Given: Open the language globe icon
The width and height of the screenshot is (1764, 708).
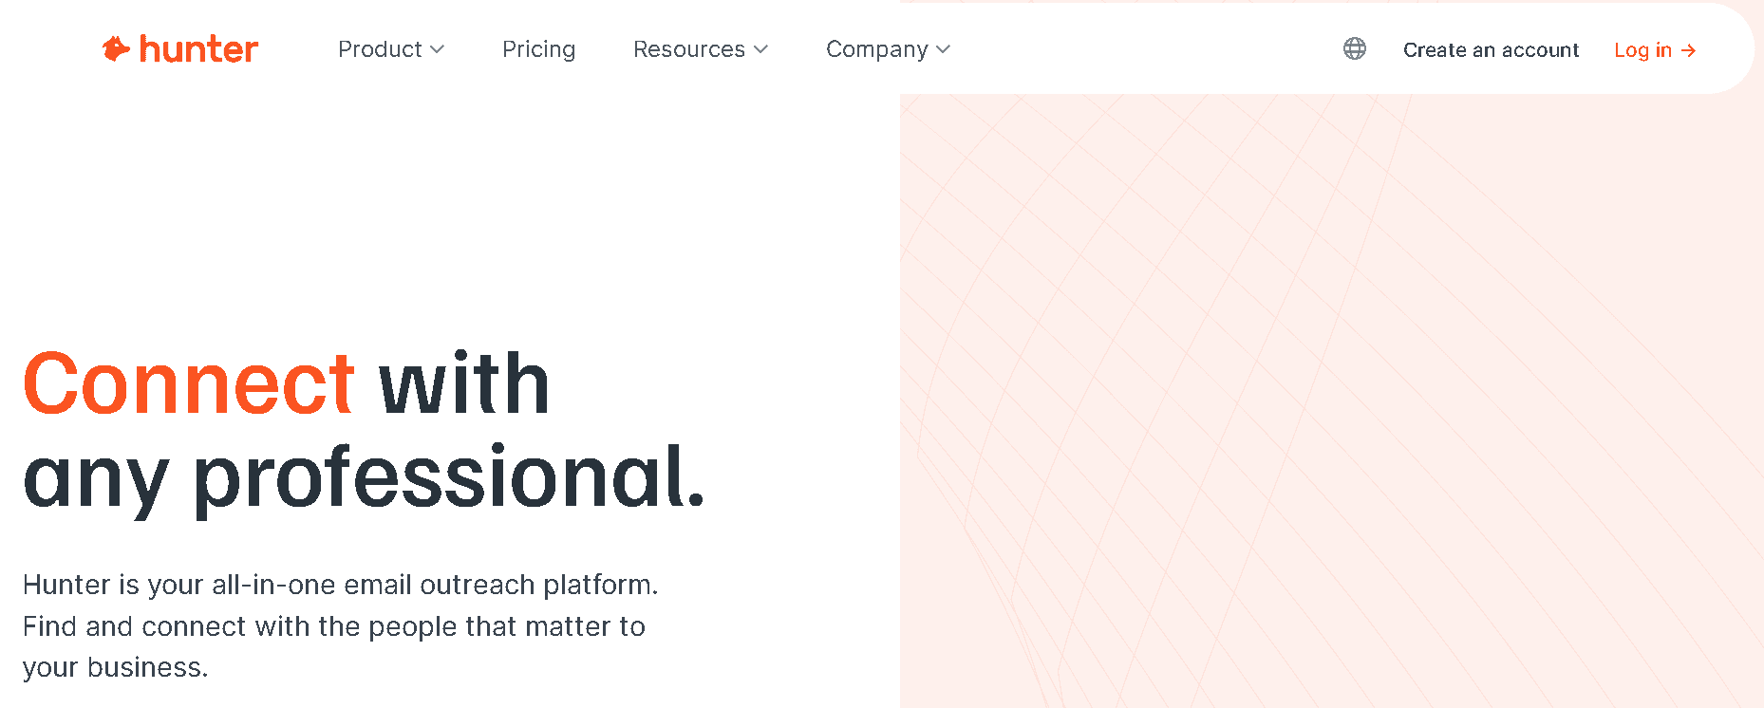Looking at the screenshot, I should 1355,48.
